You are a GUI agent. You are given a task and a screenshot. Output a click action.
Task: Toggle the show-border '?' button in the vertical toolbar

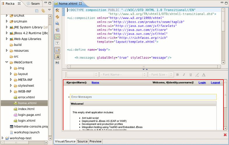(x=57, y=37)
